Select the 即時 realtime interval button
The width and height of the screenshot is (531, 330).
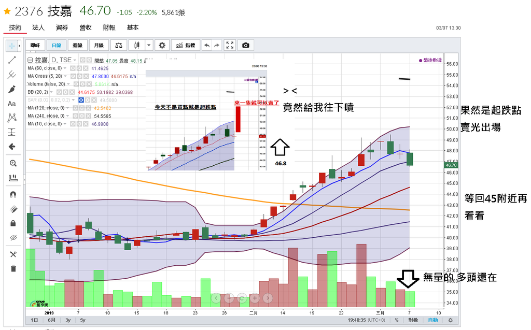35,46
